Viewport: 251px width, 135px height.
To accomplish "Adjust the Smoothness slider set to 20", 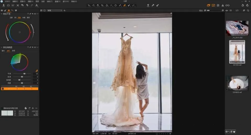I will [x=22, y=74].
